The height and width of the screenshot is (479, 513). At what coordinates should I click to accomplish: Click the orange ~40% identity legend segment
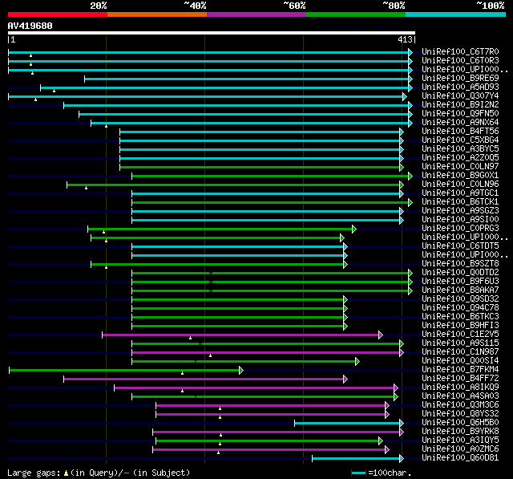point(157,14)
